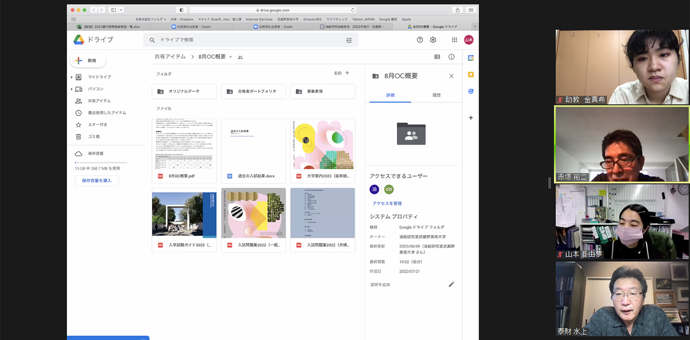Screen dimensions: 690x340
Task: Switch to the 2022鍵守衛開放教室一覧.xlsx tab
Action: coord(108,27)
